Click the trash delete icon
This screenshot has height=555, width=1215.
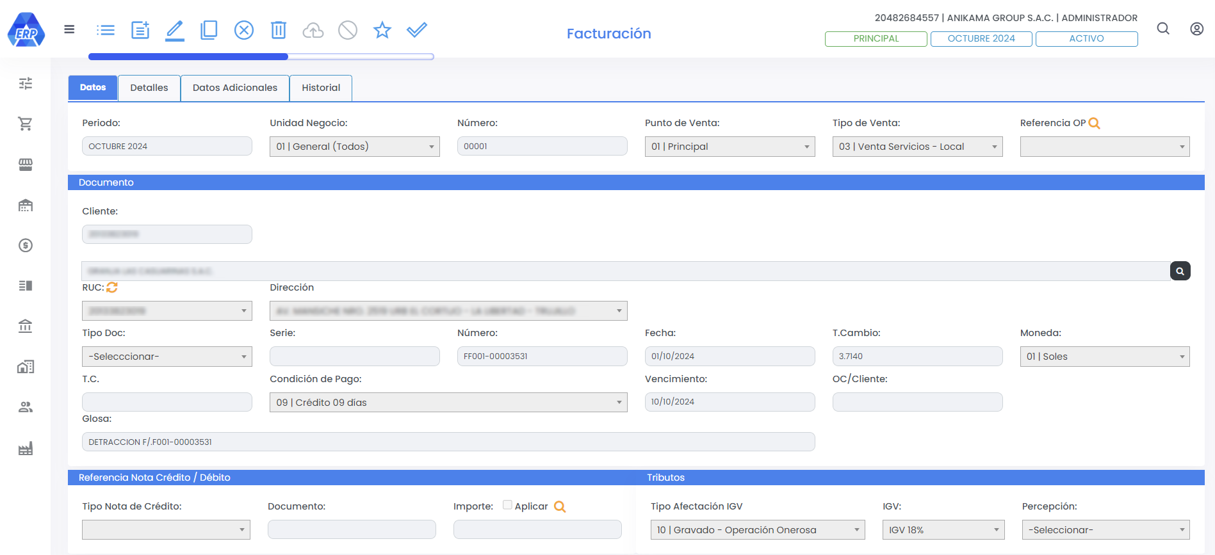click(x=279, y=30)
